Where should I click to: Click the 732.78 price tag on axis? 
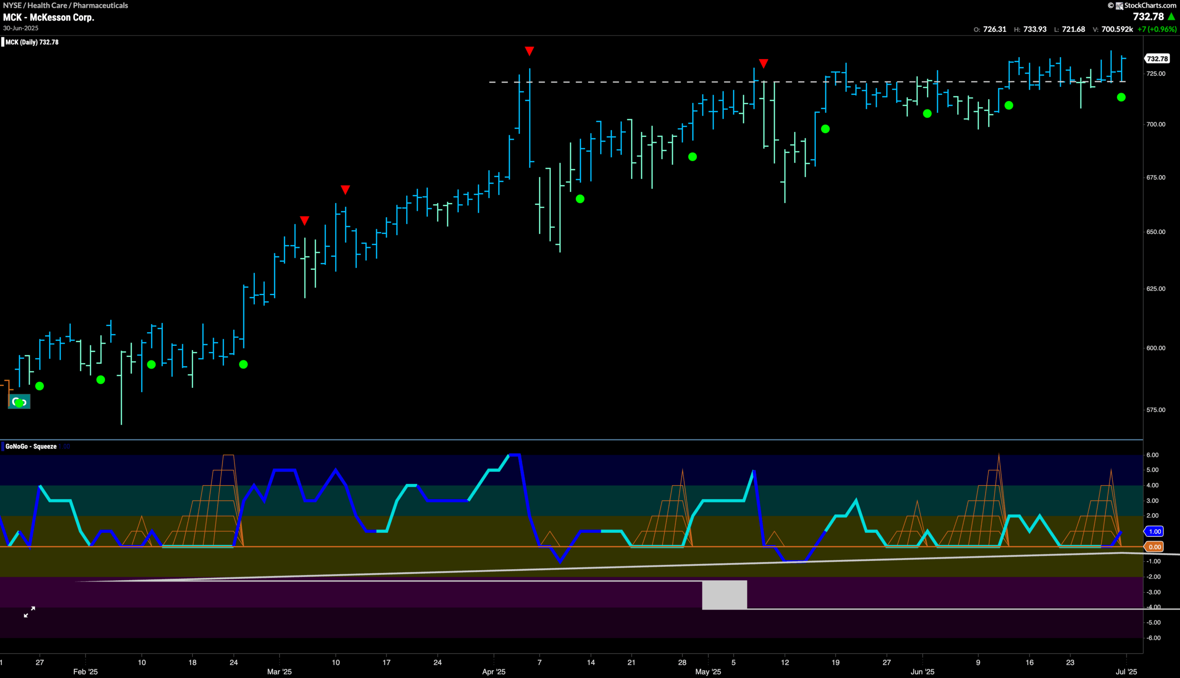pos(1157,58)
